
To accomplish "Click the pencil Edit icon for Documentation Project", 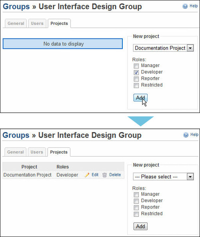I will point(87,175).
